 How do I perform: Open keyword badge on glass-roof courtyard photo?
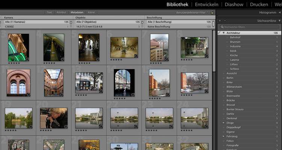pos(62,94)
